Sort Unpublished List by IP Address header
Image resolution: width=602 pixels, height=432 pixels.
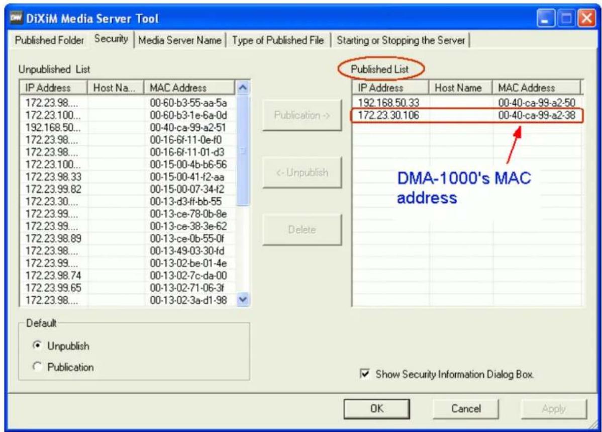[53, 88]
